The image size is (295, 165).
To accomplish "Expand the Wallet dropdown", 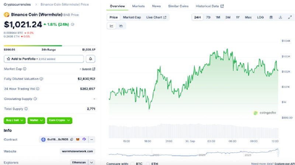I will pos(36,120).
